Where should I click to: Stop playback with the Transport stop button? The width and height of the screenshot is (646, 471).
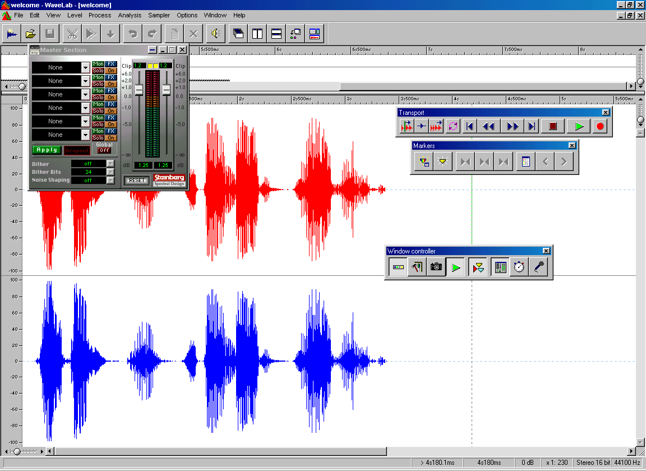(x=553, y=126)
